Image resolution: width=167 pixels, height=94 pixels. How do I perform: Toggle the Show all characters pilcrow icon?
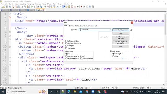61,7
